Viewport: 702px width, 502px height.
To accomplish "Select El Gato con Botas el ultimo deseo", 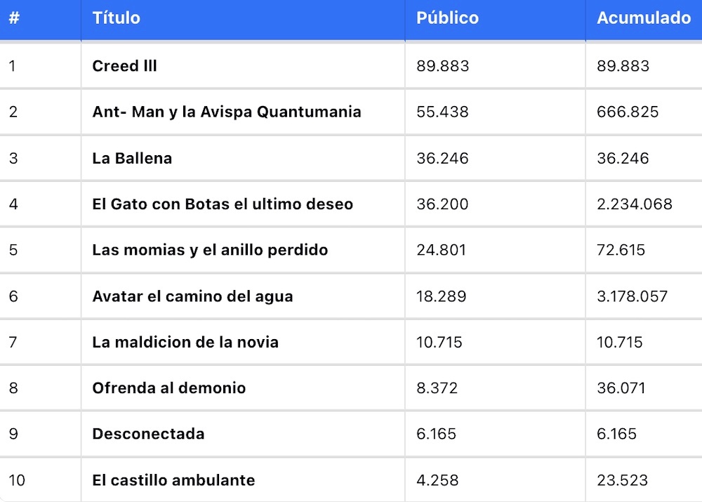I will tap(223, 204).
